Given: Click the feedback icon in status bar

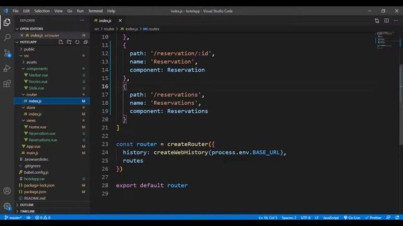Looking at the screenshot, I should tap(388, 218).
